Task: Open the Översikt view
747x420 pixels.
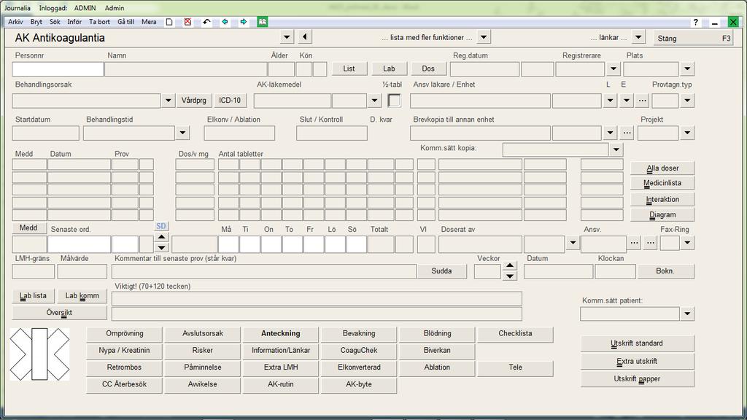Action: [60, 313]
